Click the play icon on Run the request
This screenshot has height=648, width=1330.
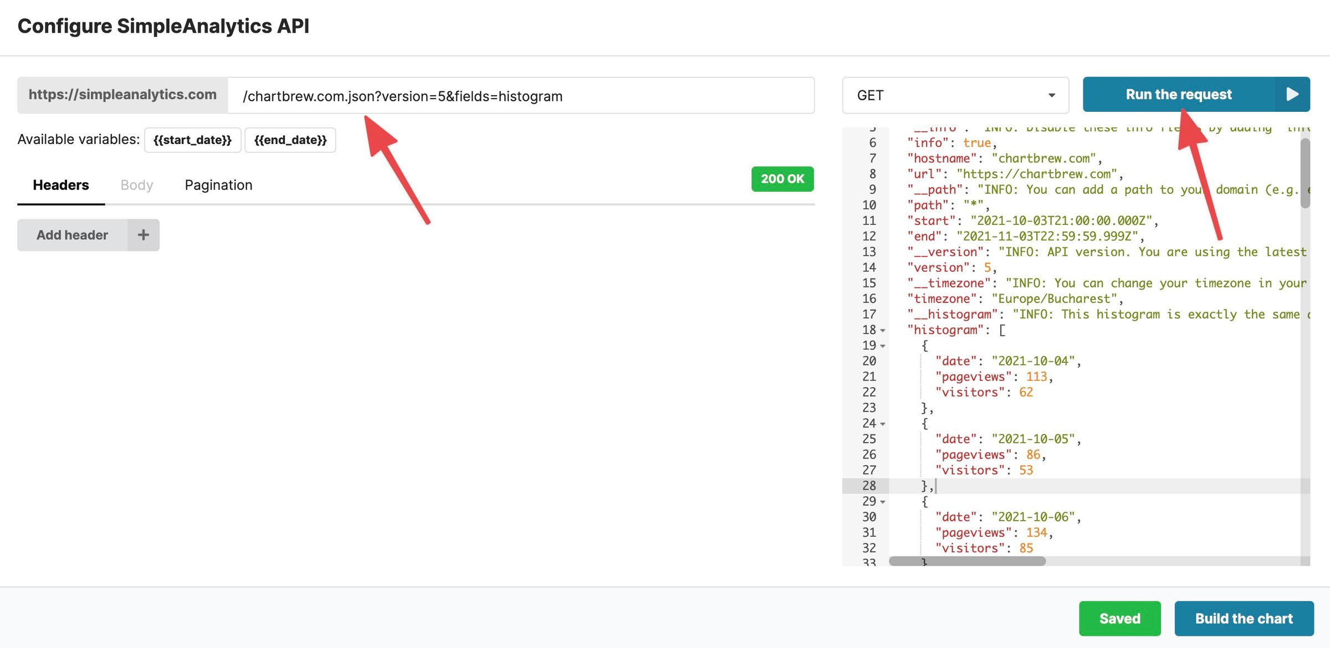coord(1292,95)
